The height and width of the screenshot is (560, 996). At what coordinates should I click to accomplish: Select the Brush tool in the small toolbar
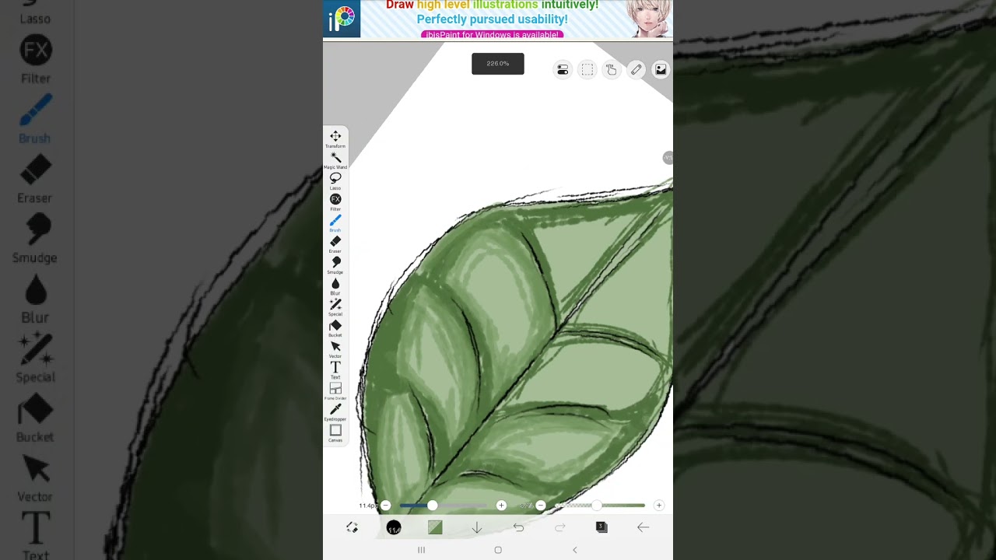335,222
